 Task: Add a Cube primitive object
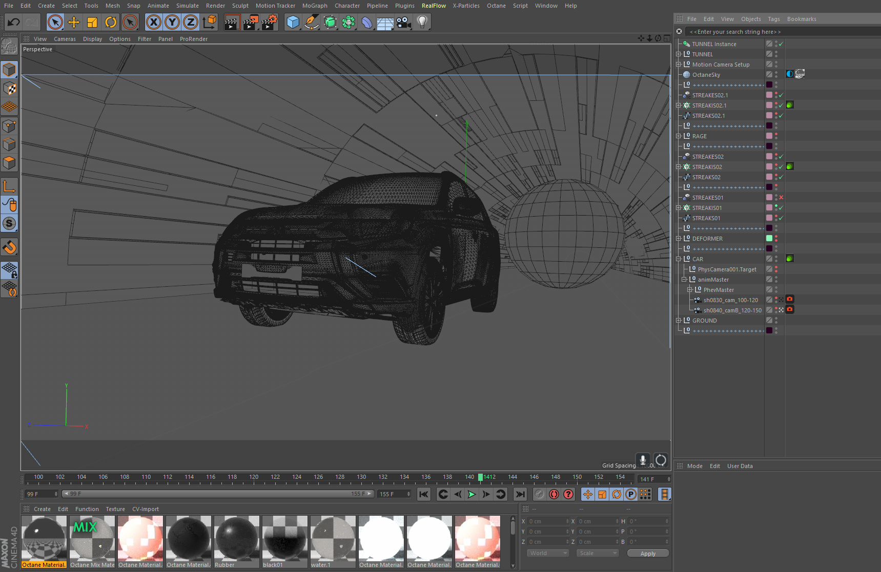click(293, 22)
